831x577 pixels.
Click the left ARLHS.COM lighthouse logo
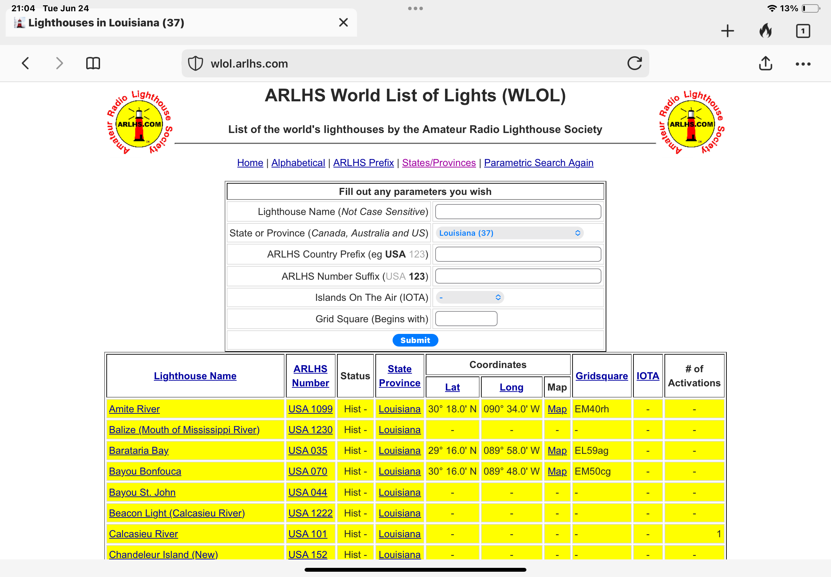pyautogui.click(x=139, y=122)
